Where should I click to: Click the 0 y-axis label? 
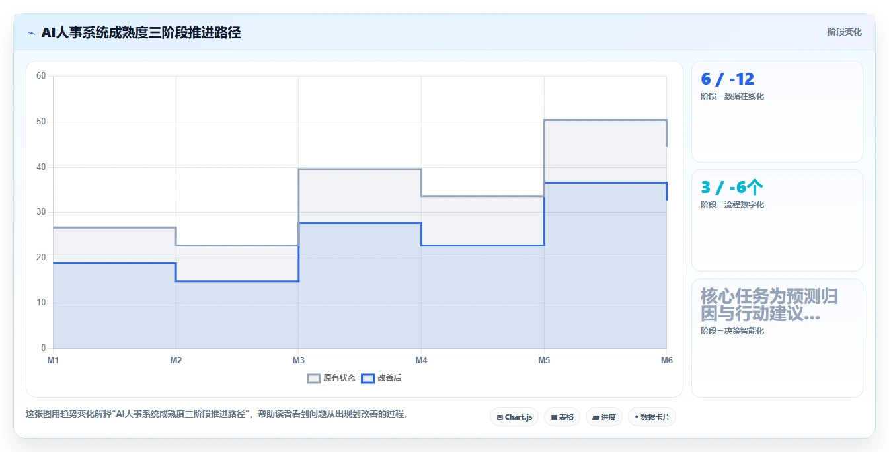(x=44, y=348)
